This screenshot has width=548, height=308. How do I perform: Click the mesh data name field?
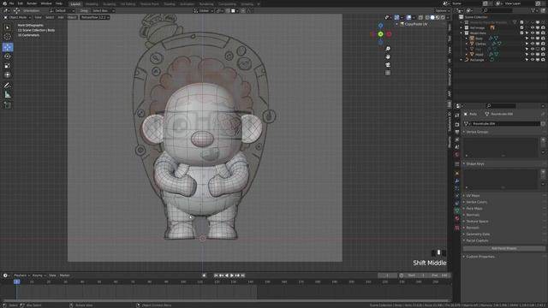tap(505, 123)
